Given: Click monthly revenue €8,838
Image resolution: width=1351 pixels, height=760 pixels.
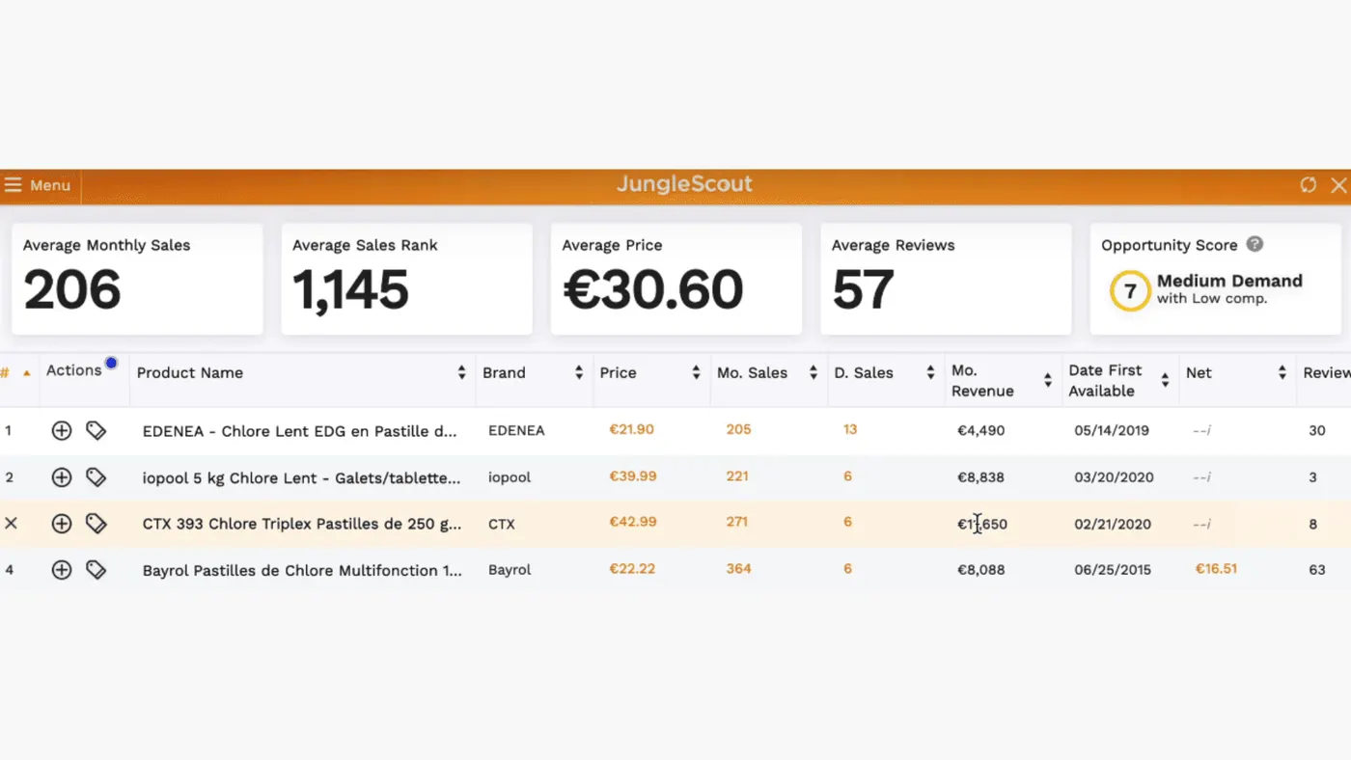Looking at the screenshot, I should coord(980,477).
